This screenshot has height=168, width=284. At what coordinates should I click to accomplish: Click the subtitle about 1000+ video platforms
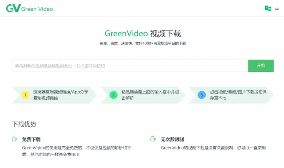(143, 43)
